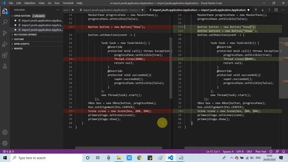Open the Extensions view icon
The image size is (288, 162).
coord(5,55)
